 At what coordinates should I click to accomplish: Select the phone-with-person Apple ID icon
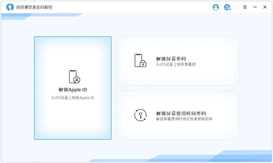(x=73, y=76)
